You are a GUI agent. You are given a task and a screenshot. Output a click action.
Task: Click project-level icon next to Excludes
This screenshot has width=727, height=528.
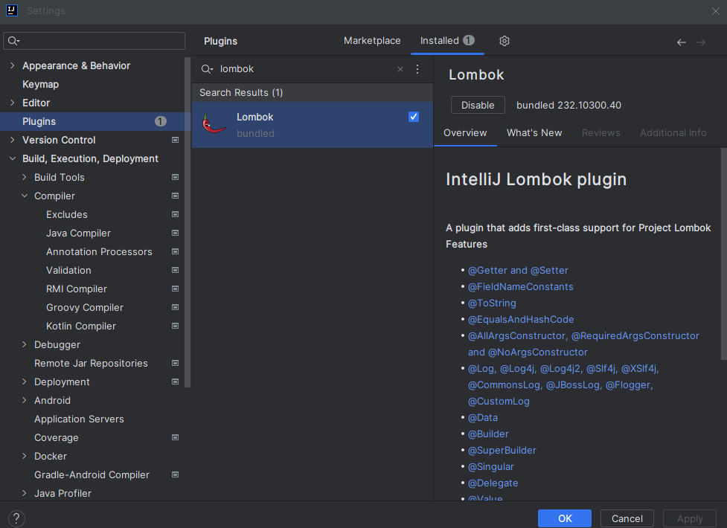tap(176, 214)
